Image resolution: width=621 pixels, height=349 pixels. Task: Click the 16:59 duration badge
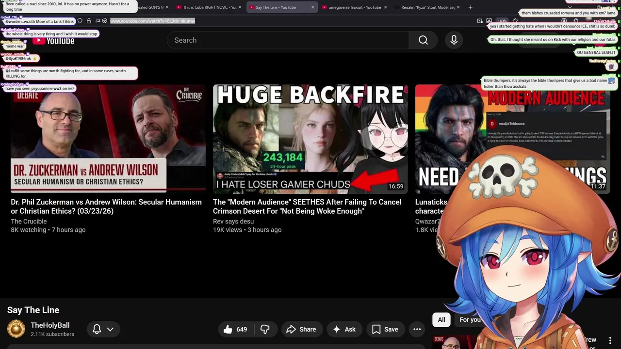click(395, 187)
